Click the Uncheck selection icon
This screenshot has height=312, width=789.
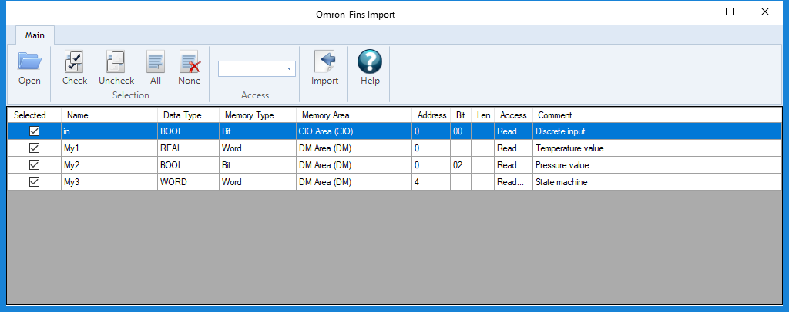coord(116,62)
